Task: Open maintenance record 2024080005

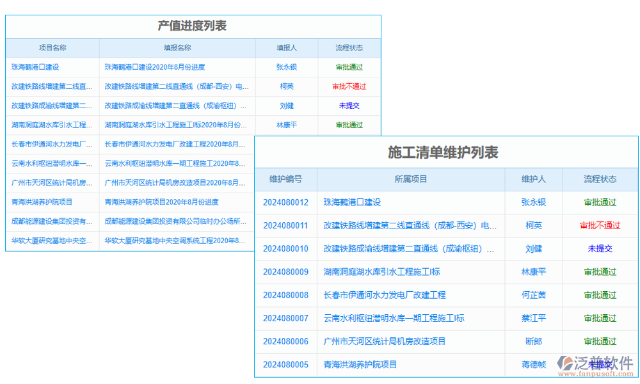Action: pos(285,364)
